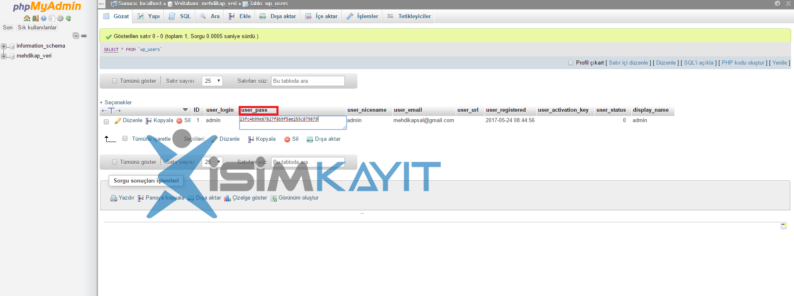The height and width of the screenshot is (296, 794).
Task: Click the Son button in sidebar
Action: click(8, 28)
